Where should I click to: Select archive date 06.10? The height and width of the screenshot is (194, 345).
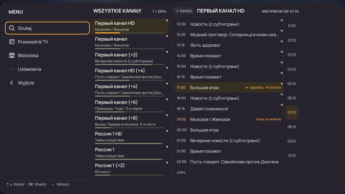coord(292,98)
